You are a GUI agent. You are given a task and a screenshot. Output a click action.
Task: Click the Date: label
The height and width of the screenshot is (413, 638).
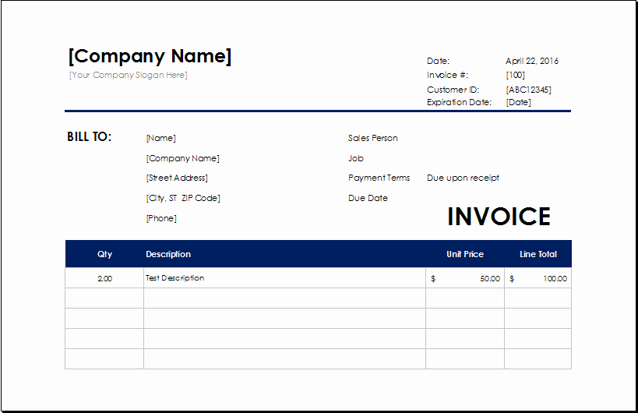pos(438,61)
